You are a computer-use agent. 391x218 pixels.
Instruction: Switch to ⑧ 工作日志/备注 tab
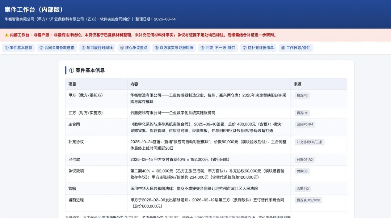pyautogui.click(x=296, y=48)
